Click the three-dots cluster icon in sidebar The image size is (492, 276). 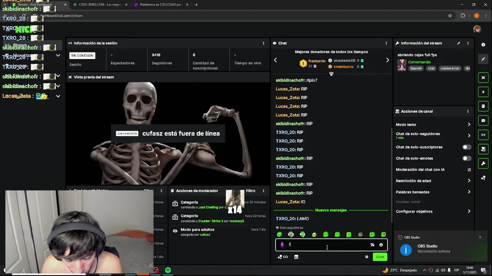click(483, 178)
